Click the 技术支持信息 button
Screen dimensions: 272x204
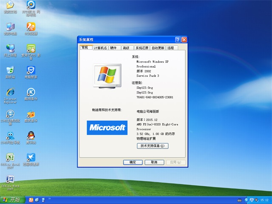[x=153, y=146]
